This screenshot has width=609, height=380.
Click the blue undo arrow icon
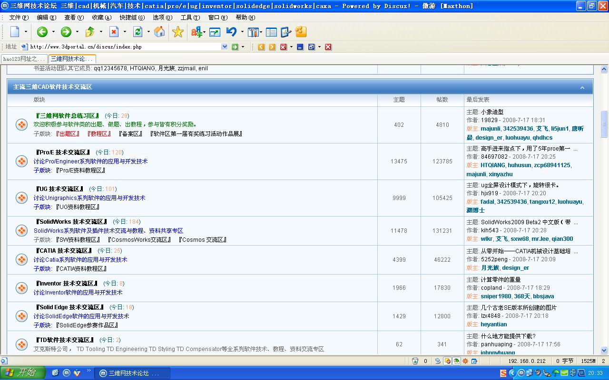[x=232, y=32]
